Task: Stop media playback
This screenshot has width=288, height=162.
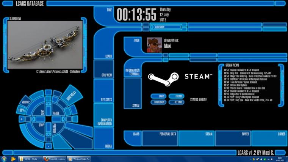Action: 41,125
